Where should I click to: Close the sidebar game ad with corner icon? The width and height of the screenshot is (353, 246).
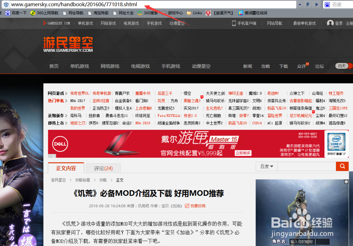tap(346, 182)
